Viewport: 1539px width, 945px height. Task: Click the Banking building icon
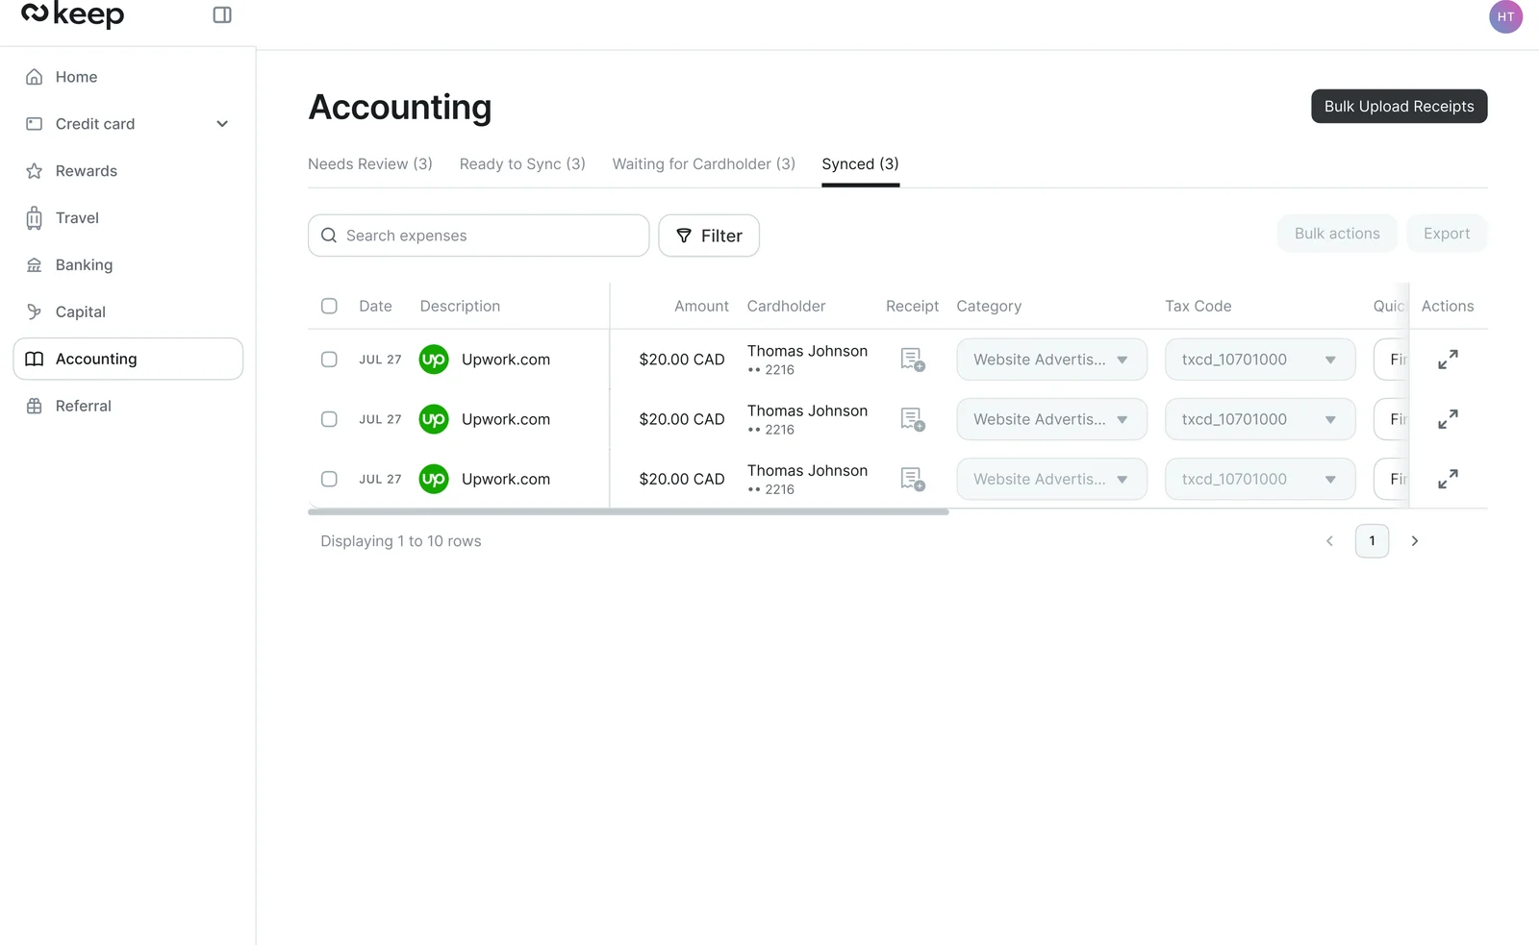coord(35,265)
